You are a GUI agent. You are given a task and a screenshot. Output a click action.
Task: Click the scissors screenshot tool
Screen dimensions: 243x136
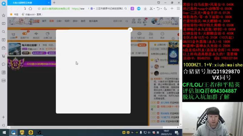(151, 9)
